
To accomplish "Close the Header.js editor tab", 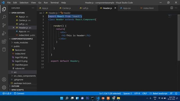I will click(115, 8).
